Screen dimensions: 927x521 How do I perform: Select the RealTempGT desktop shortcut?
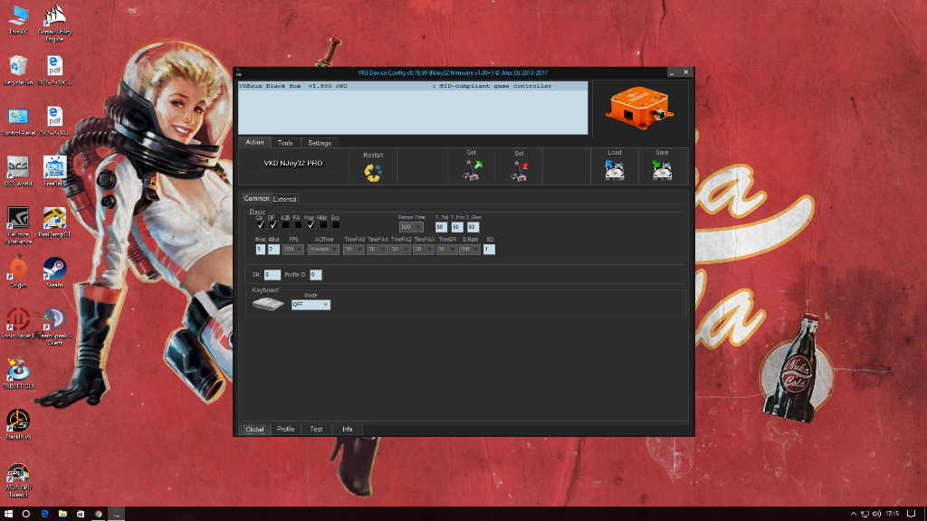click(54, 223)
